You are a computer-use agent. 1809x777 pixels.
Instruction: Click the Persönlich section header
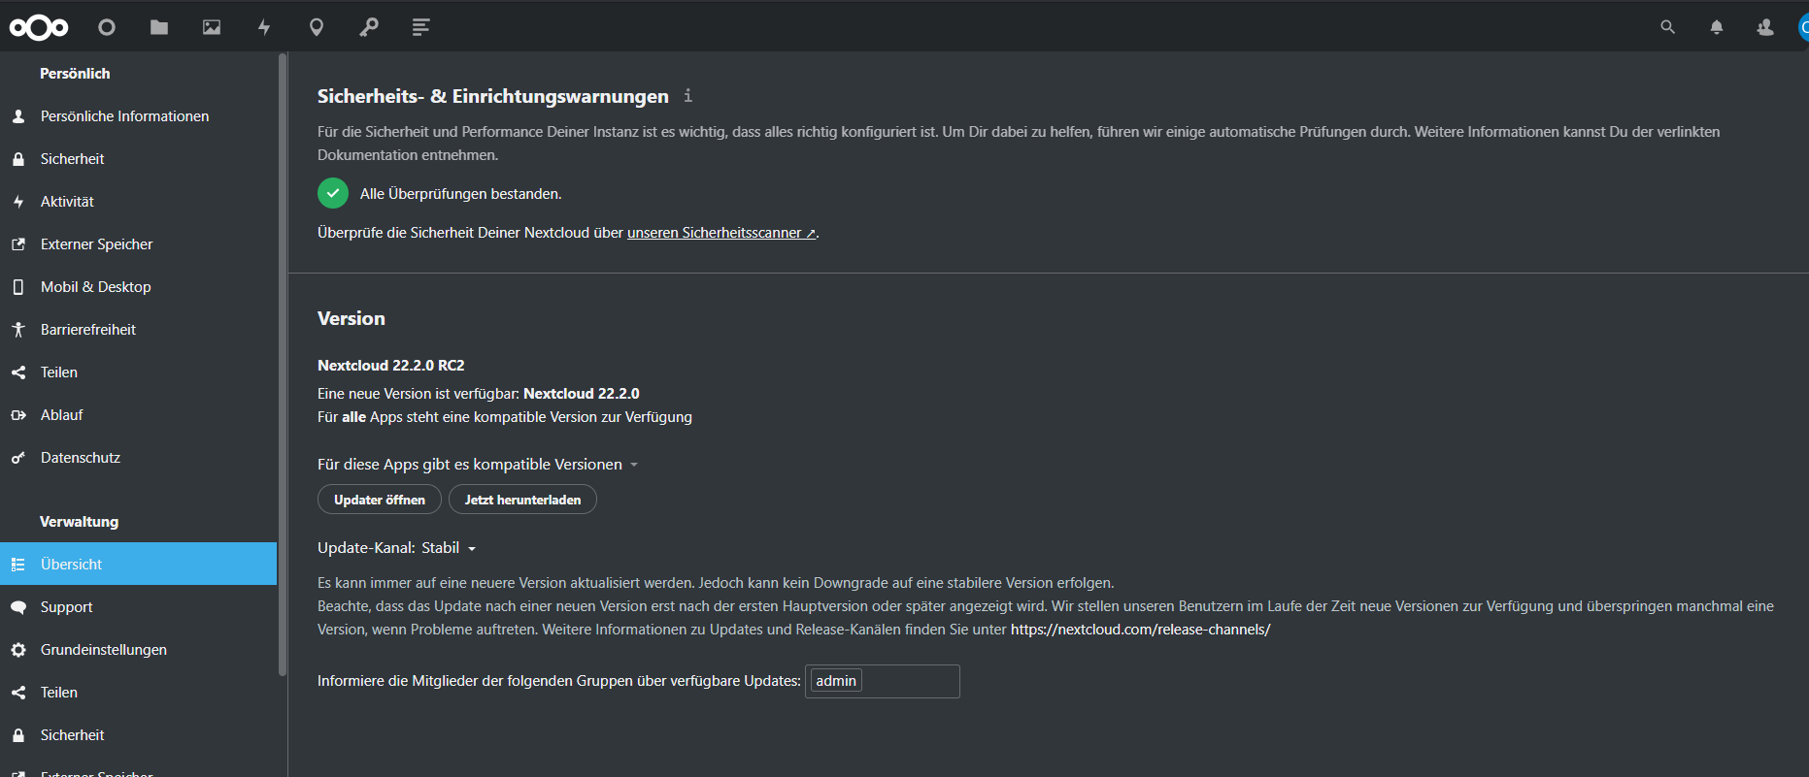[x=75, y=74]
